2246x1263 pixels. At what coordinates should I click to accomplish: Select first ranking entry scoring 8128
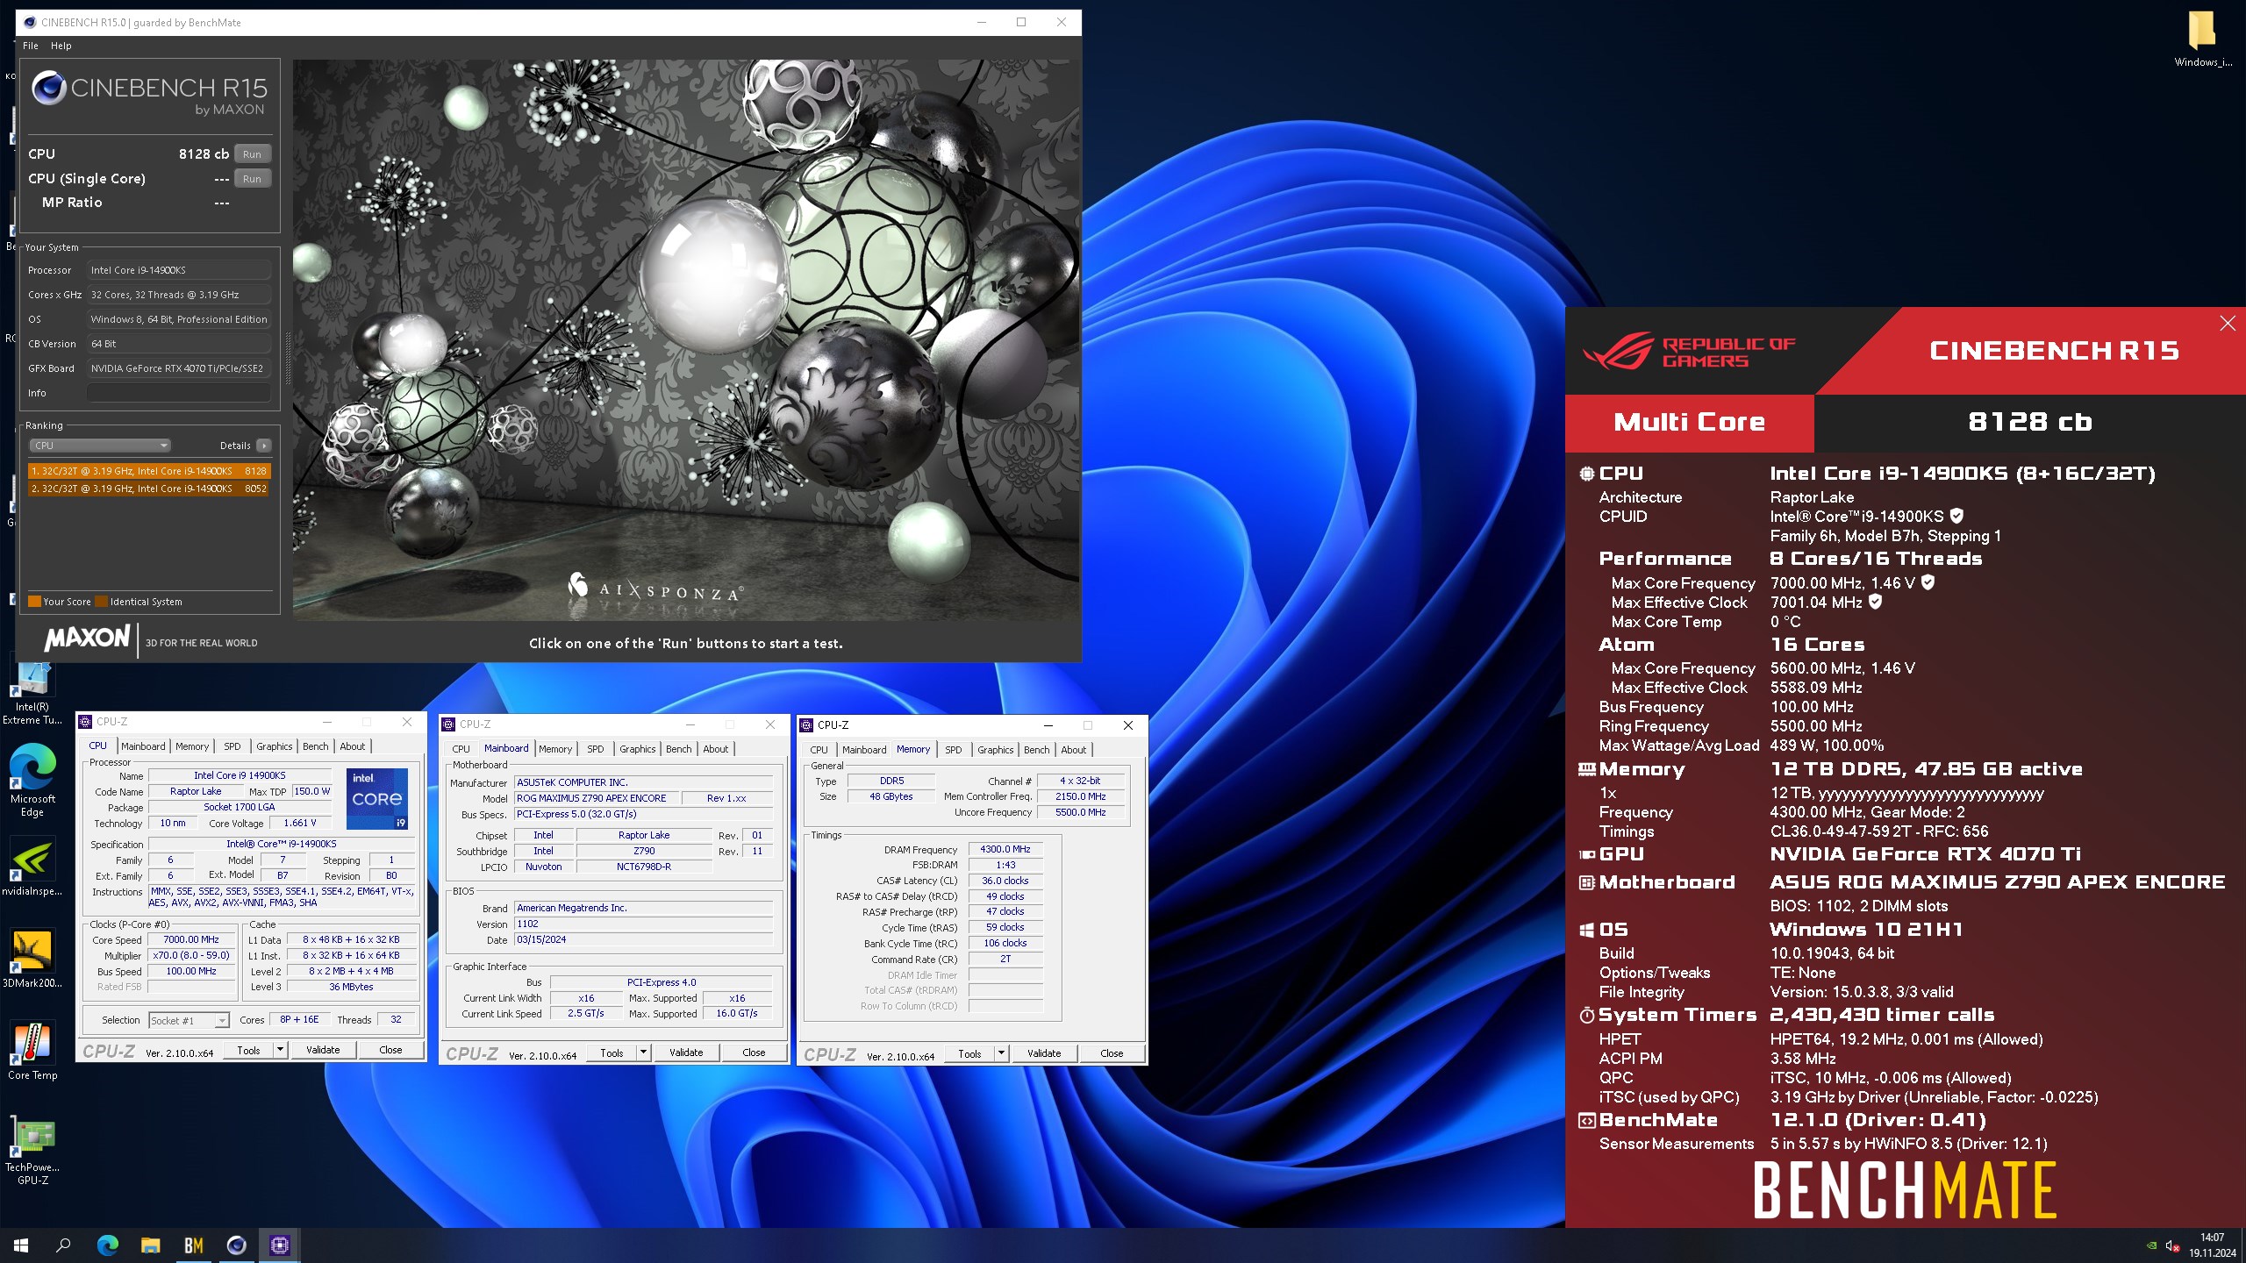(149, 471)
